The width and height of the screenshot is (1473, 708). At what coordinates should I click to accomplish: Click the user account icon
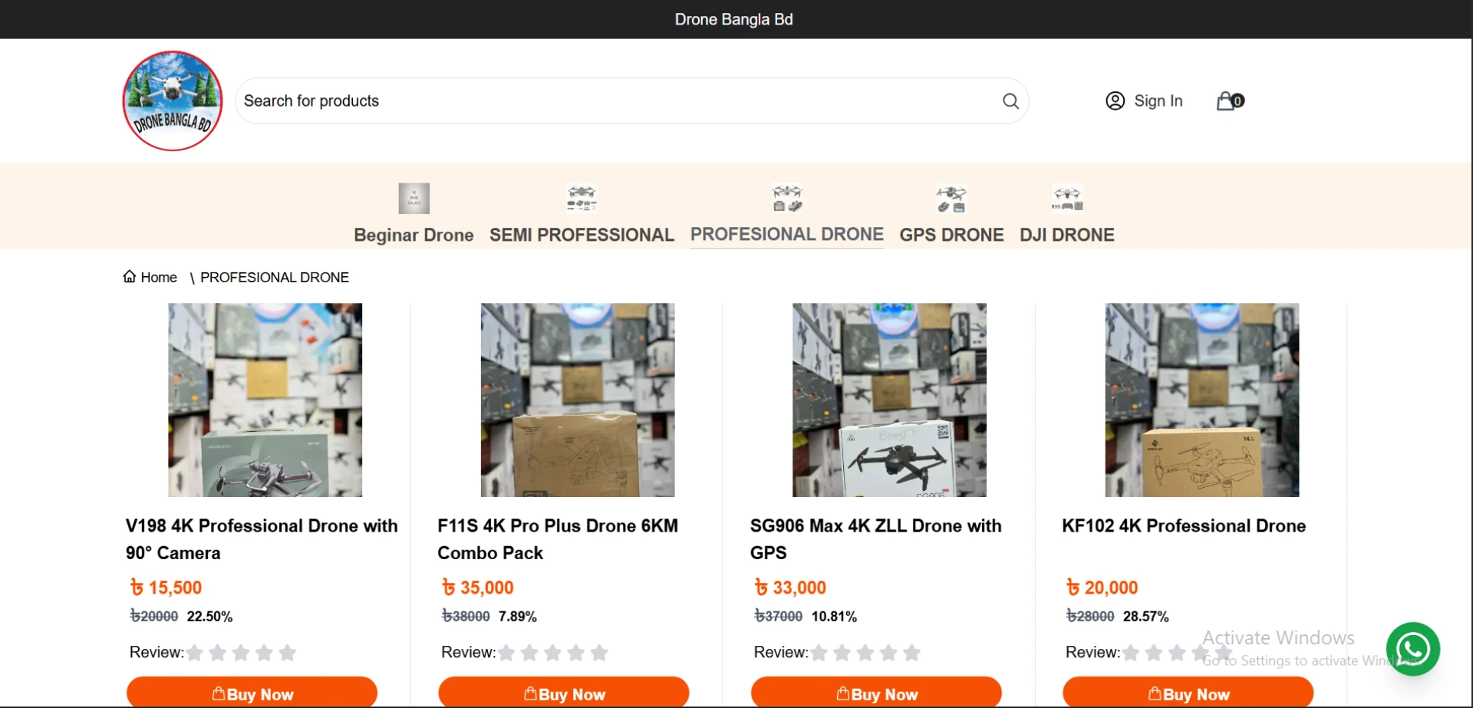pos(1115,100)
